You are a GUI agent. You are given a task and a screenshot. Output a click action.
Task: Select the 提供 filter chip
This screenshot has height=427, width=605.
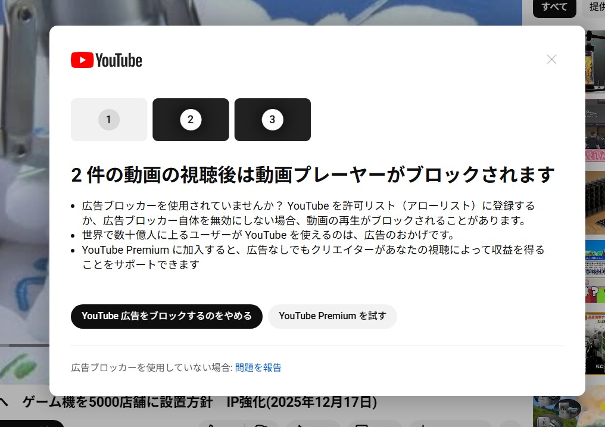[x=595, y=7]
